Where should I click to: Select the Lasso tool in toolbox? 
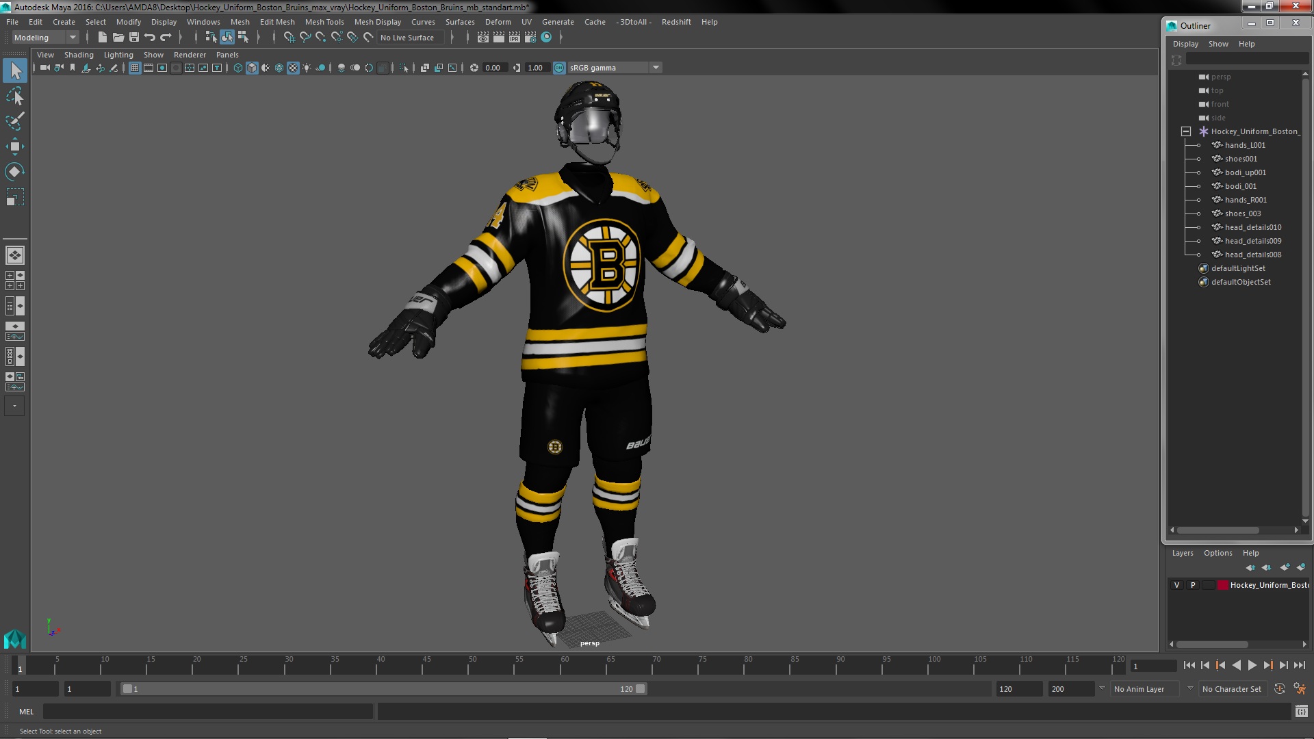pos(15,96)
